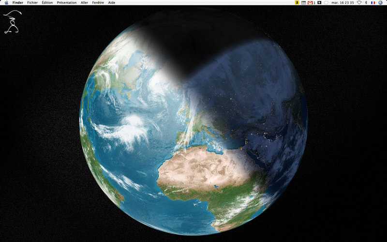The width and height of the screenshot is (387, 242).
Task: Click the Earth globe on desktop wallpaper
Action: [193, 121]
